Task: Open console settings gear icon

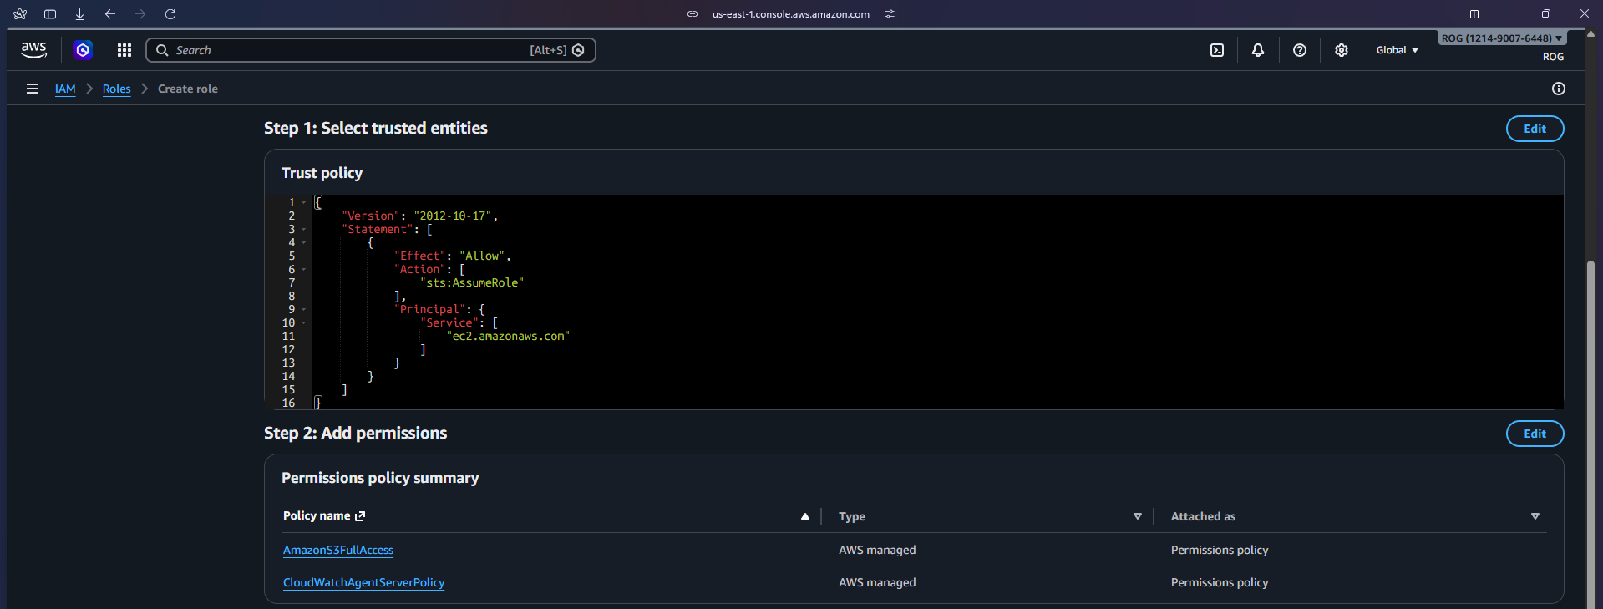Action: click(1341, 50)
